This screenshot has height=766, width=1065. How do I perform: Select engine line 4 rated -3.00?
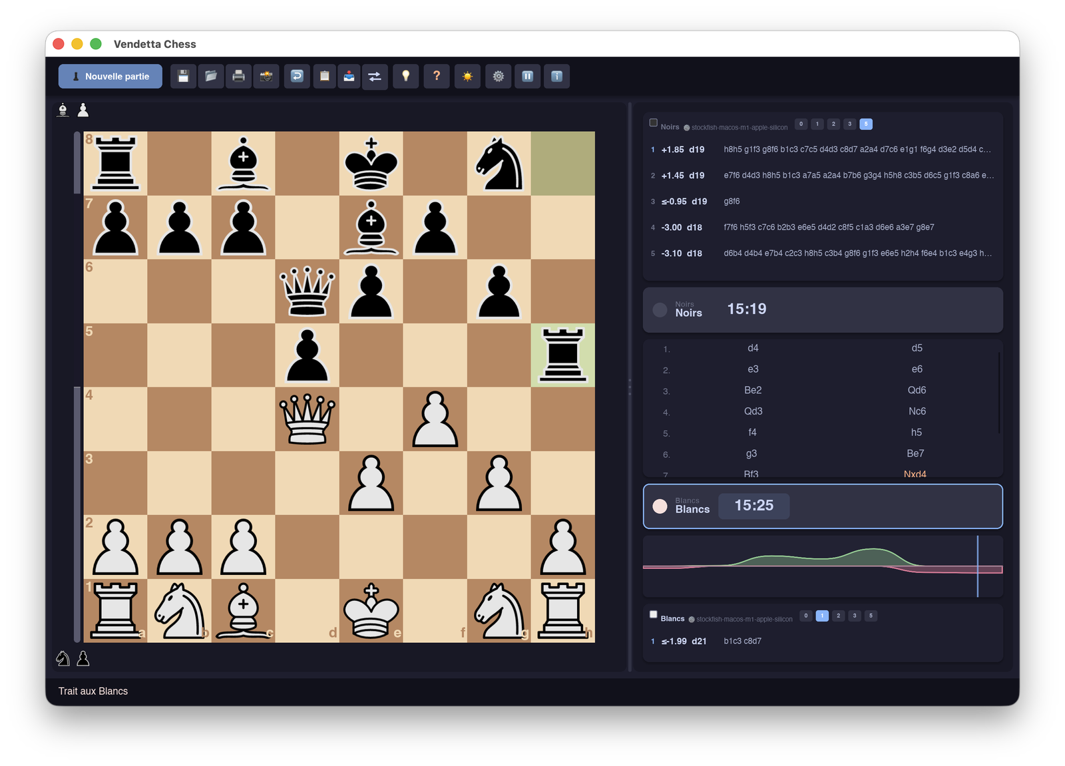pos(823,228)
